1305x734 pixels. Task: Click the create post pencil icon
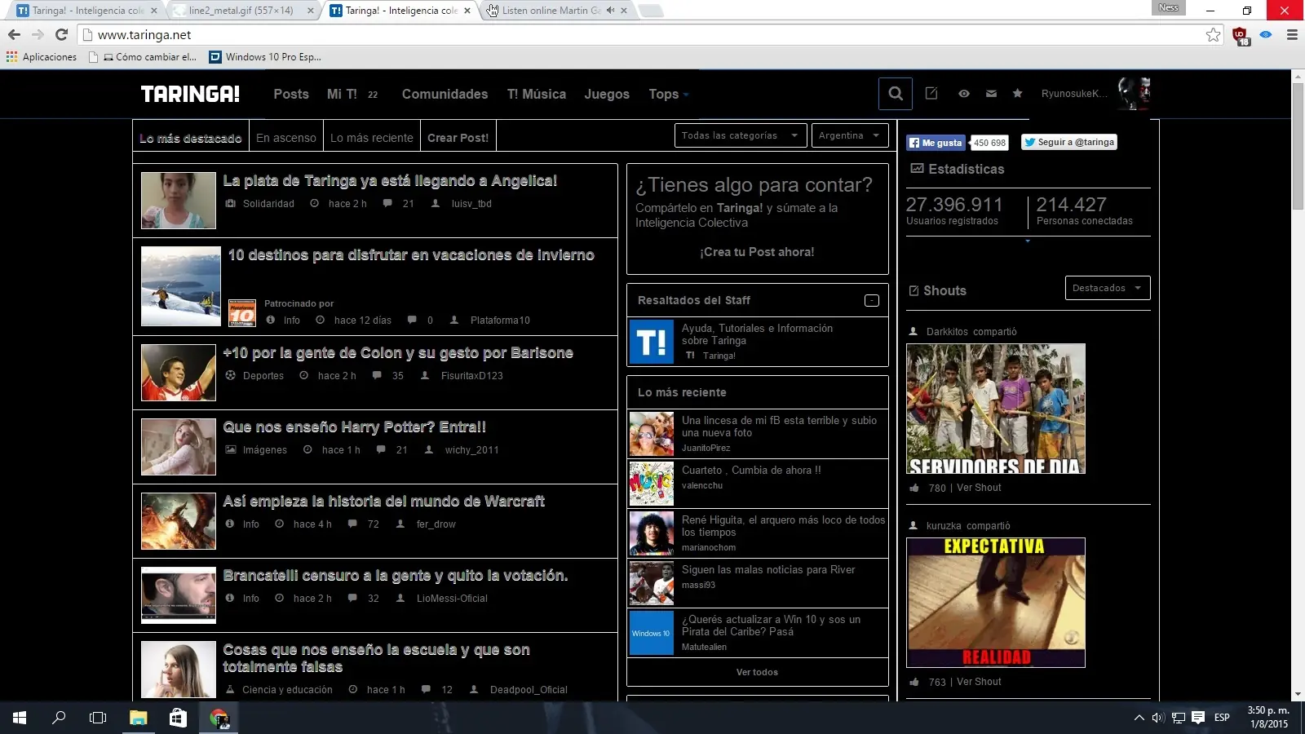click(931, 94)
